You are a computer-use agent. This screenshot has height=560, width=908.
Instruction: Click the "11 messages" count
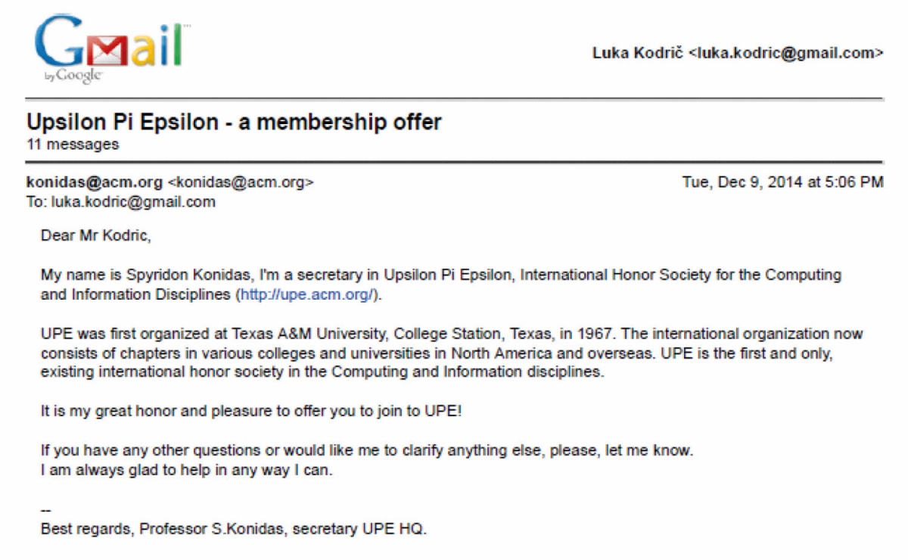[73, 144]
